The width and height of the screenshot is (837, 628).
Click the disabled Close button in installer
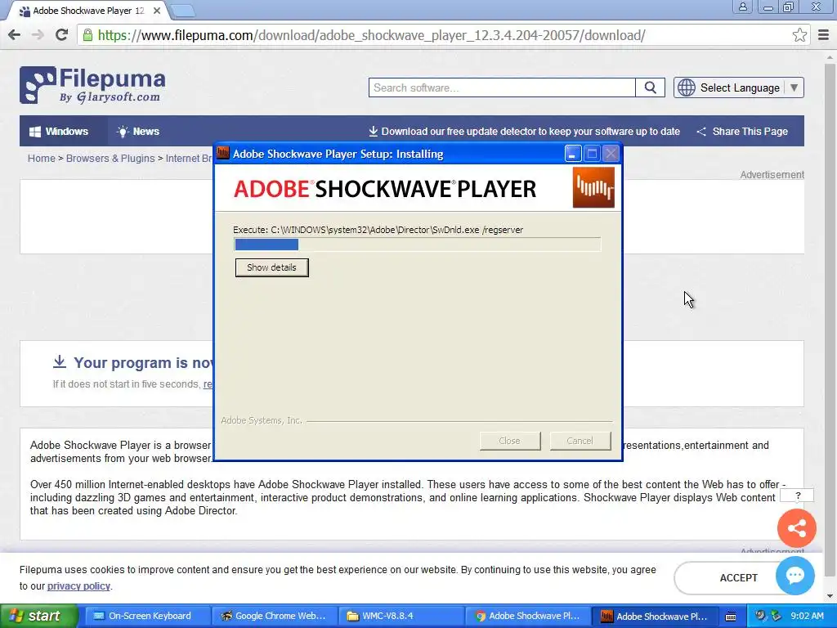pyautogui.click(x=510, y=441)
